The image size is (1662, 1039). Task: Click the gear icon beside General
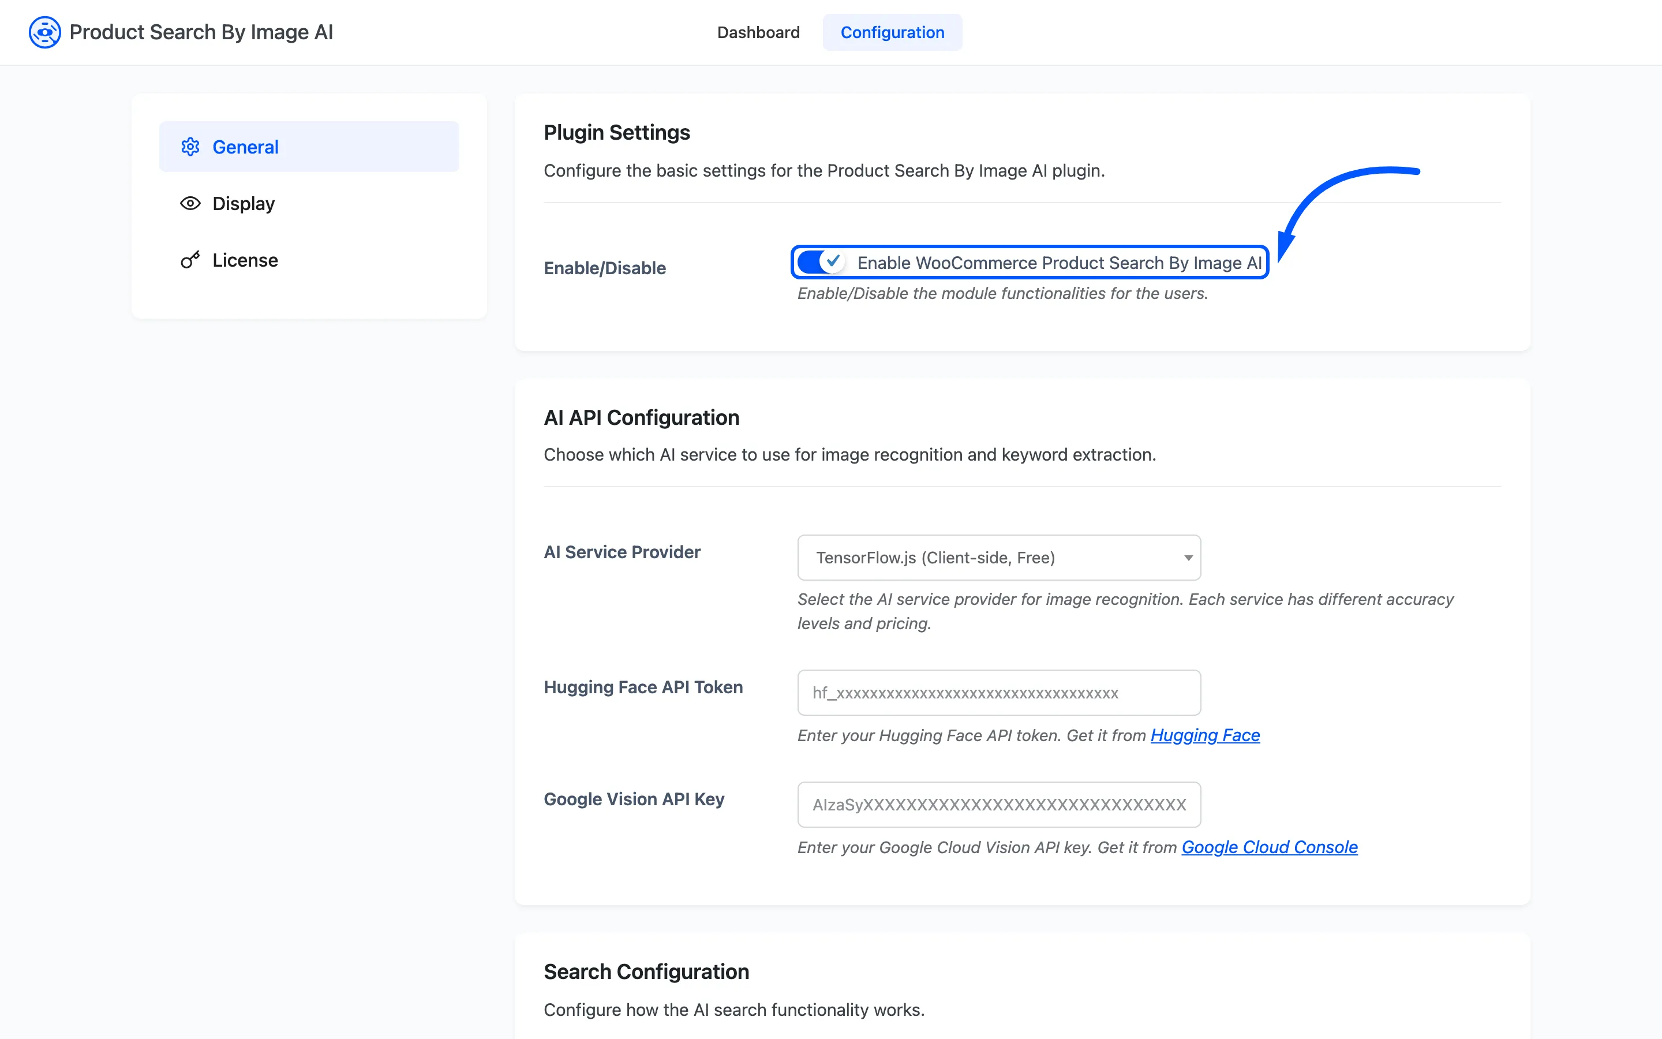[190, 147]
